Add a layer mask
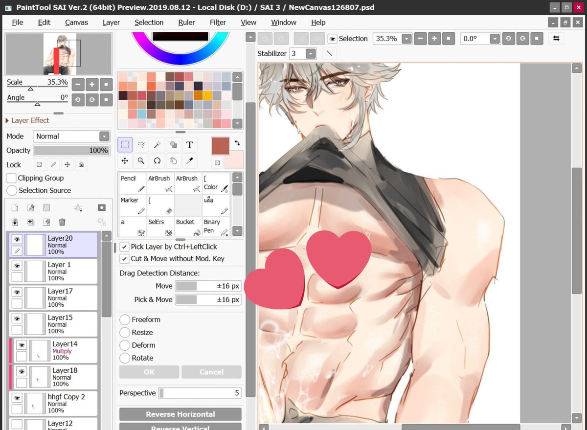Screen dimensions: 587x430 pos(101,208)
